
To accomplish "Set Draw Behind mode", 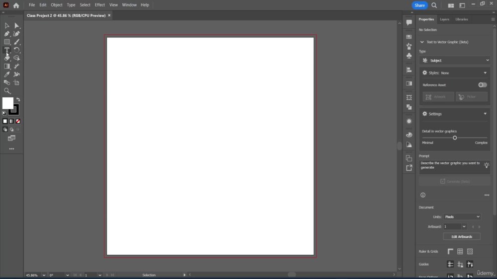I will pos(12,130).
